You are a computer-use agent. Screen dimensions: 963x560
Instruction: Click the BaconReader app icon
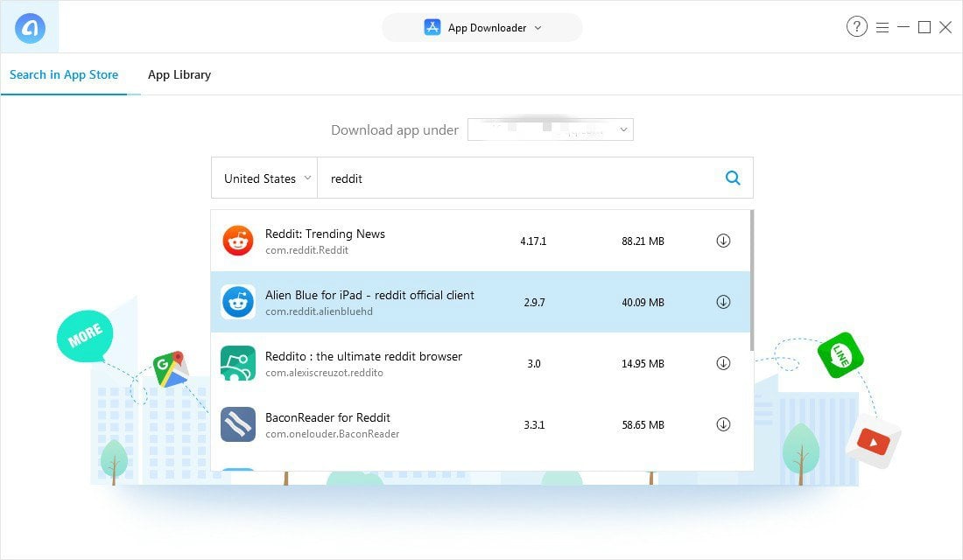pyautogui.click(x=237, y=424)
